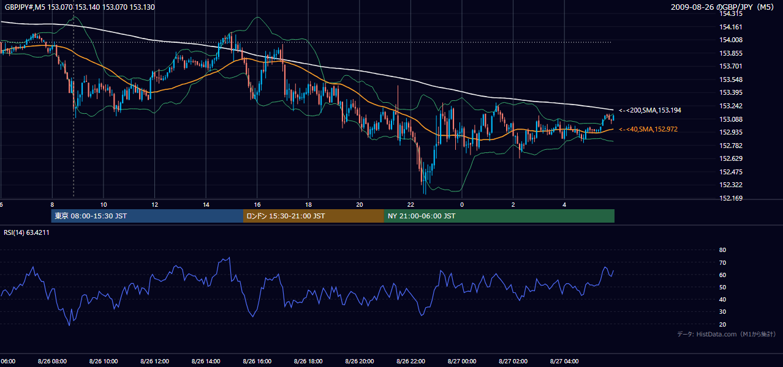Click hour label 16 under price chart
Image resolution: width=783 pixels, height=367 pixels.
[x=257, y=205]
